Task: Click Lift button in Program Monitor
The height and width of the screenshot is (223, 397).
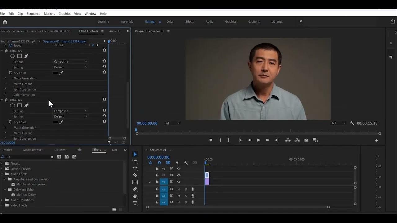Action: click(288, 140)
